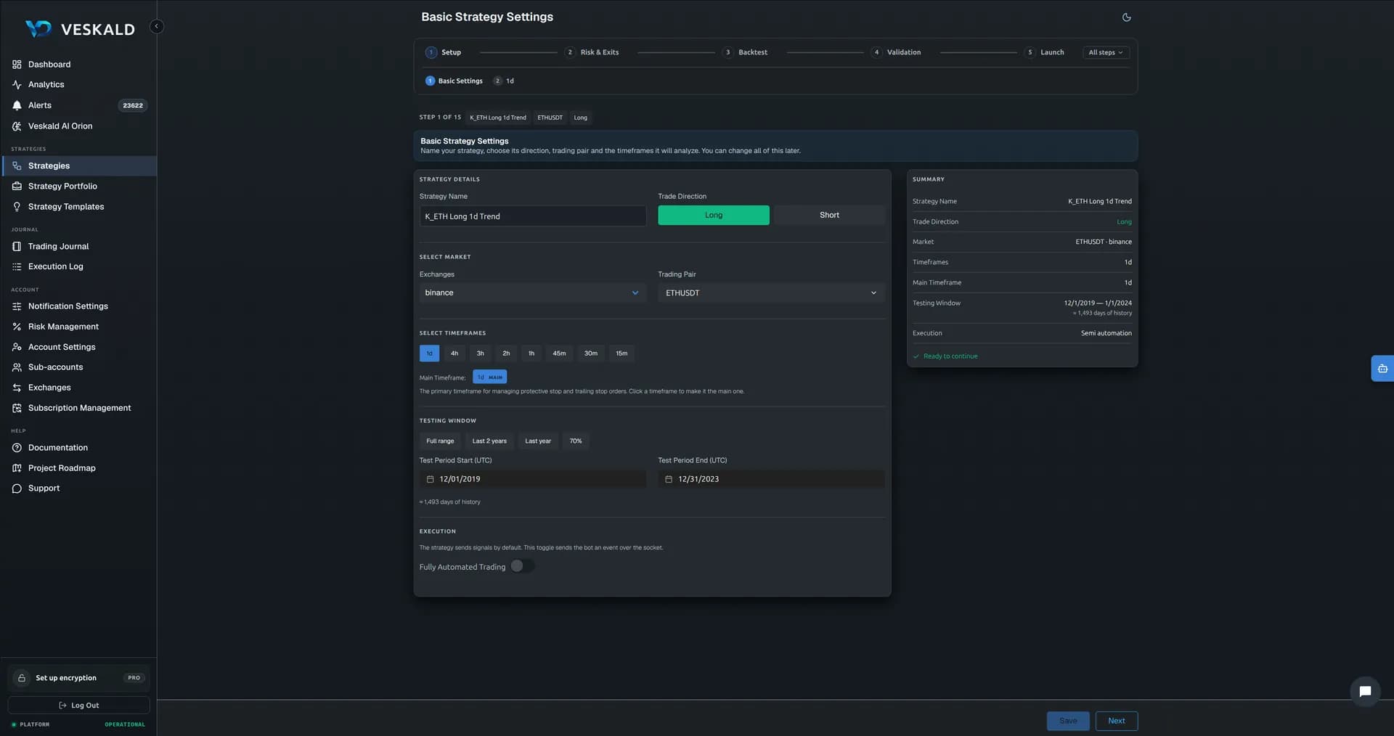This screenshot has width=1394, height=736.
Task: Open the Trading Pair dropdown showing ETHUSDT
Action: 771,293
